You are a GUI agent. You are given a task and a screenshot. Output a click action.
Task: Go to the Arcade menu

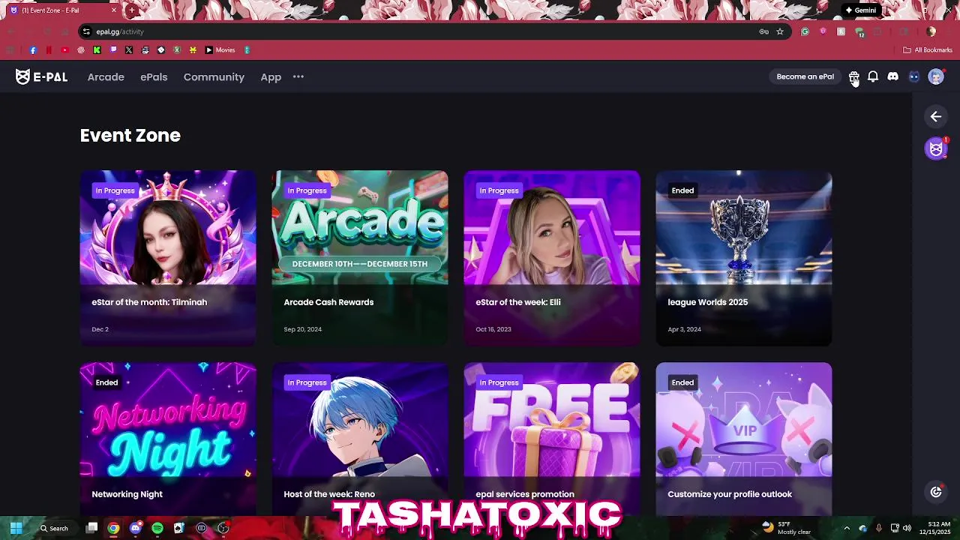[x=106, y=76]
